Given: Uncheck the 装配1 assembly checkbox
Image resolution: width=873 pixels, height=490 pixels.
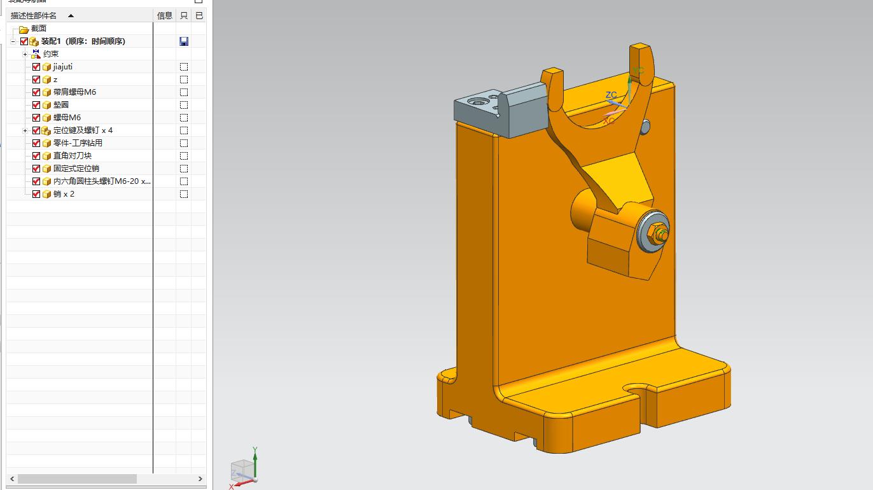Looking at the screenshot, I should (x=24, y=41).
